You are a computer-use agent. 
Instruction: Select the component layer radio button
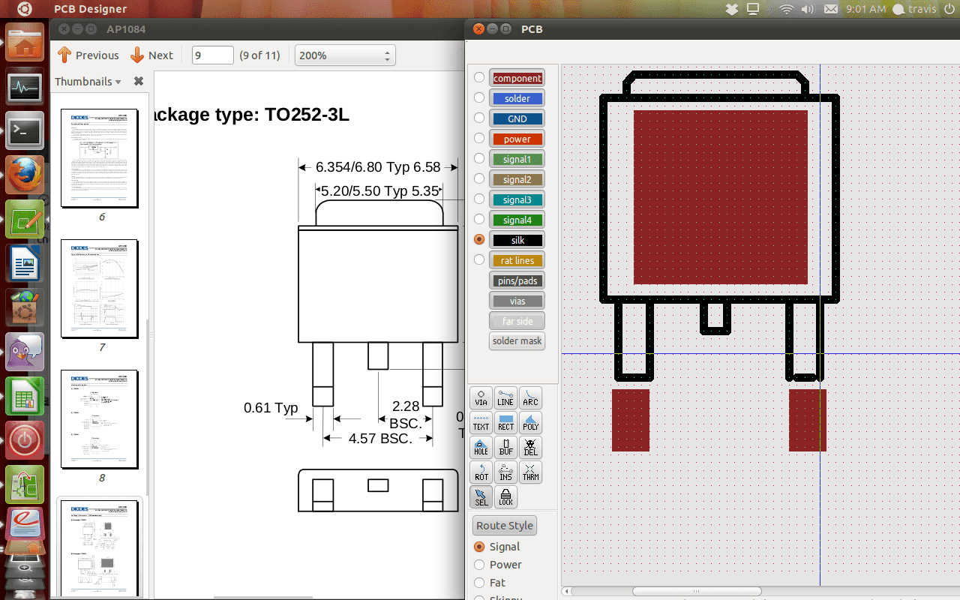[479, 77]
